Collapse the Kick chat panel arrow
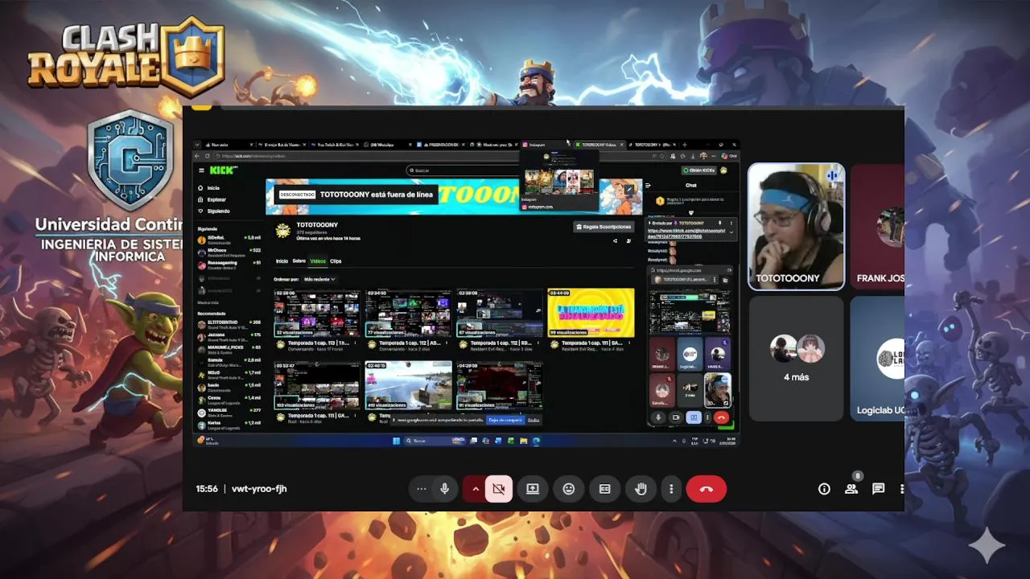The width and height of the screenshot is (1030, 579). 648,185
